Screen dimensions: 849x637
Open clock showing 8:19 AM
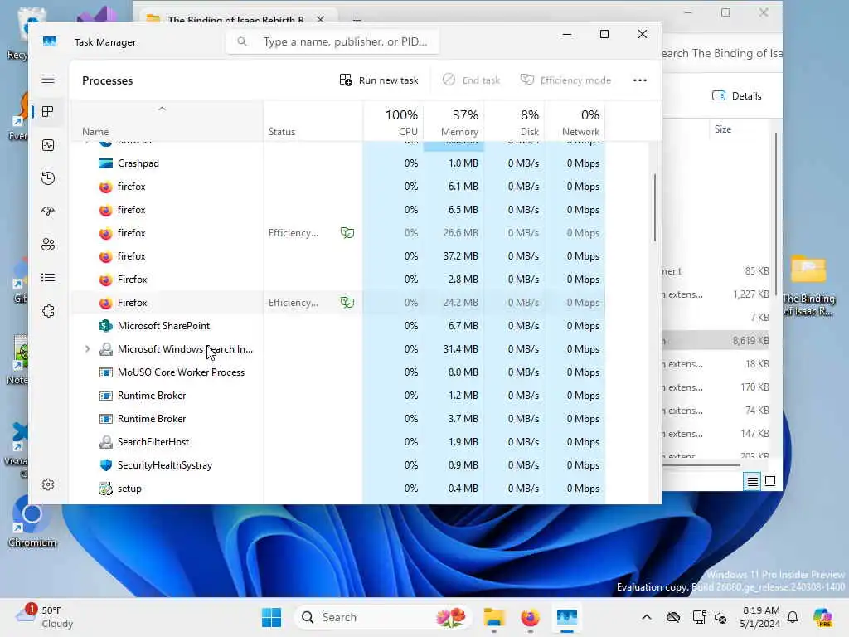tap(760, 617)
